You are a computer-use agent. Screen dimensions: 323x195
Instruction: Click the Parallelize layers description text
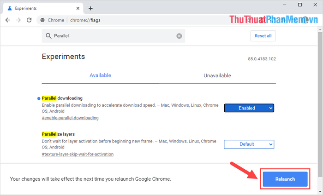coord(129,144)
